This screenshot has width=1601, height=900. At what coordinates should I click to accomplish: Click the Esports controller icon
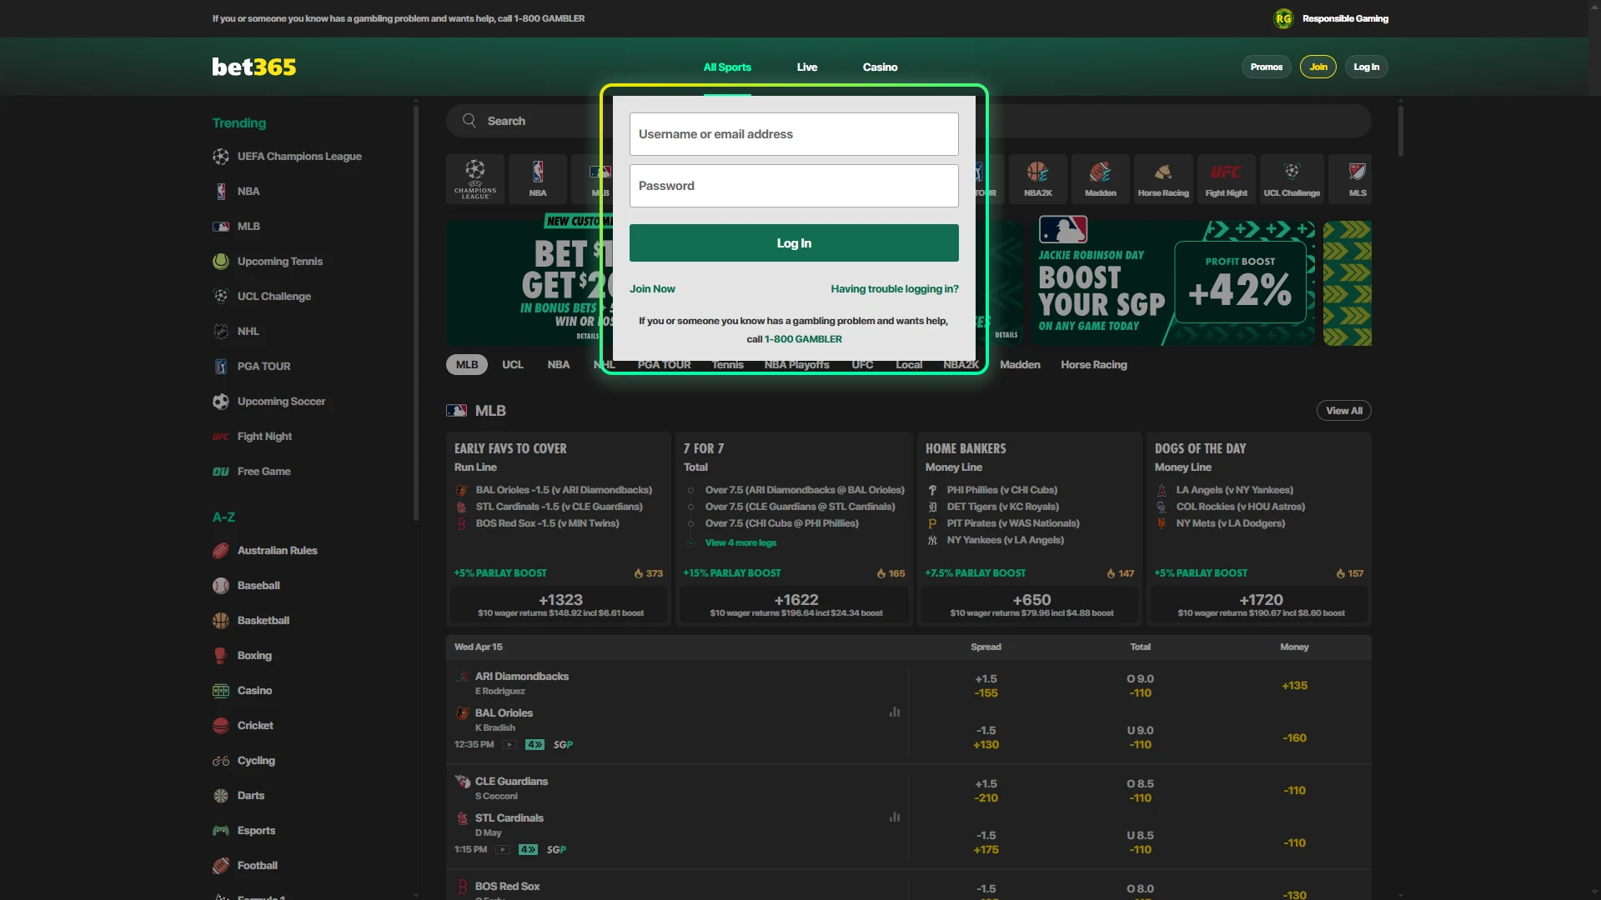coord(221,831)
